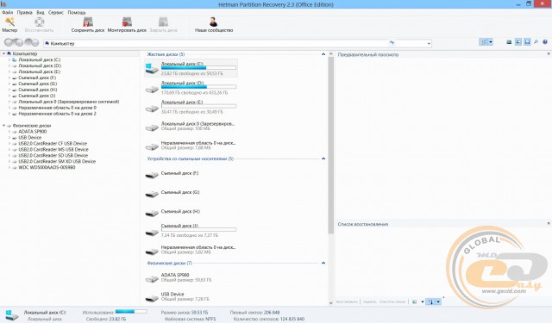This screenshot has width=552, height=323.
Task: Launch the Мастер recovery wizard
Action: pos(9,25)
